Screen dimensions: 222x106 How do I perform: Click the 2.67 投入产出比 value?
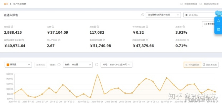coord(51,46)
